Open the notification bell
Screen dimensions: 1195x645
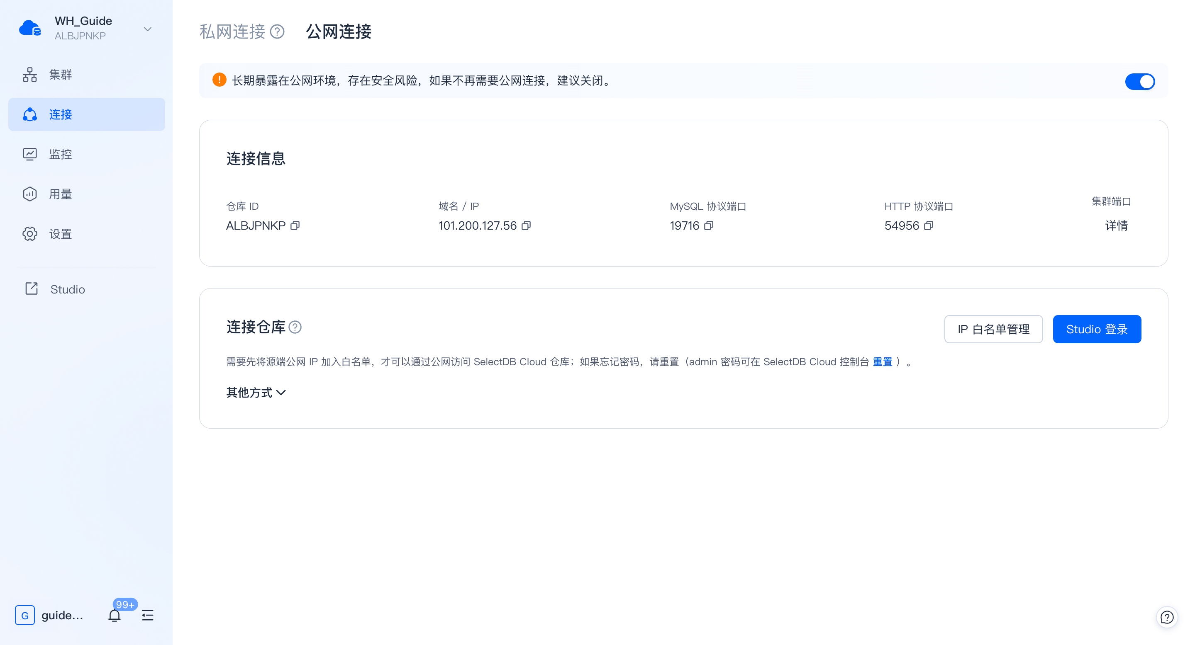click(115, 615)
